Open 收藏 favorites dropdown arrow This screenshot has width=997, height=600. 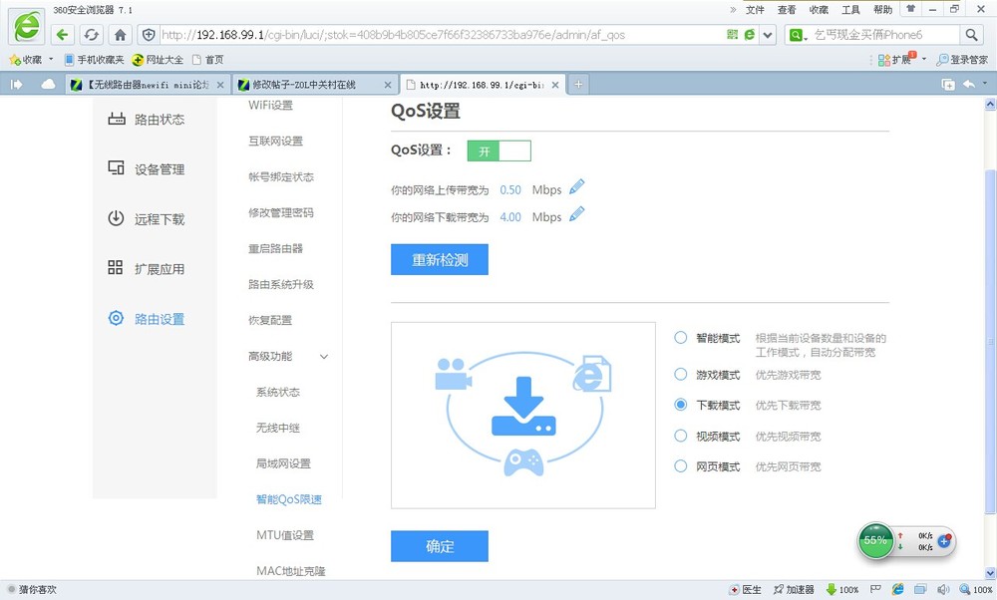click(51, 59)
